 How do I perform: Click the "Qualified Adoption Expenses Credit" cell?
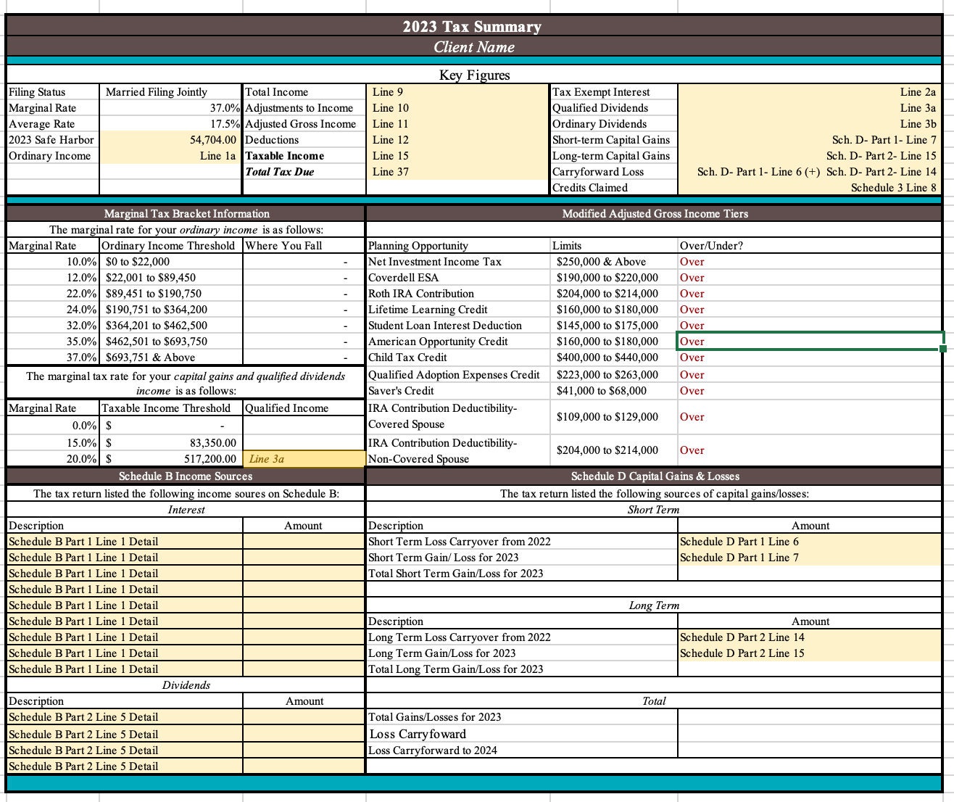(458, 375)
